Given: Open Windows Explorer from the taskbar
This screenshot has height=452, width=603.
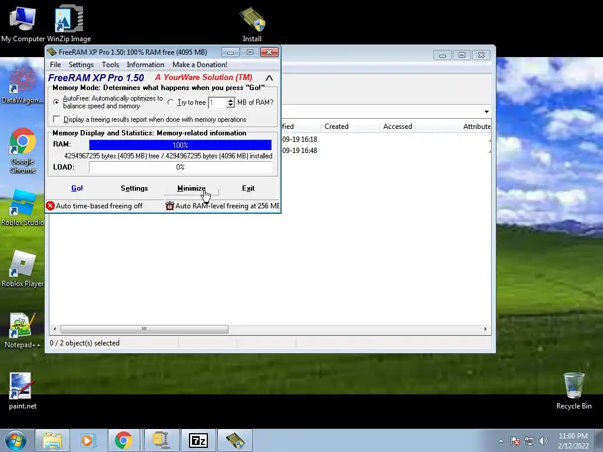Looking at the screenshot, I should [x=52, y=440].
